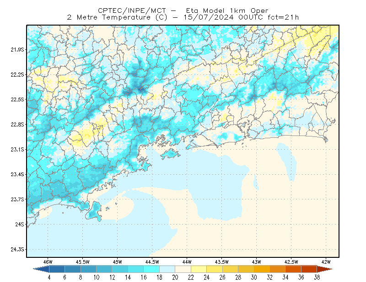Select the '44.5W' longitude label

click(152, 262)
